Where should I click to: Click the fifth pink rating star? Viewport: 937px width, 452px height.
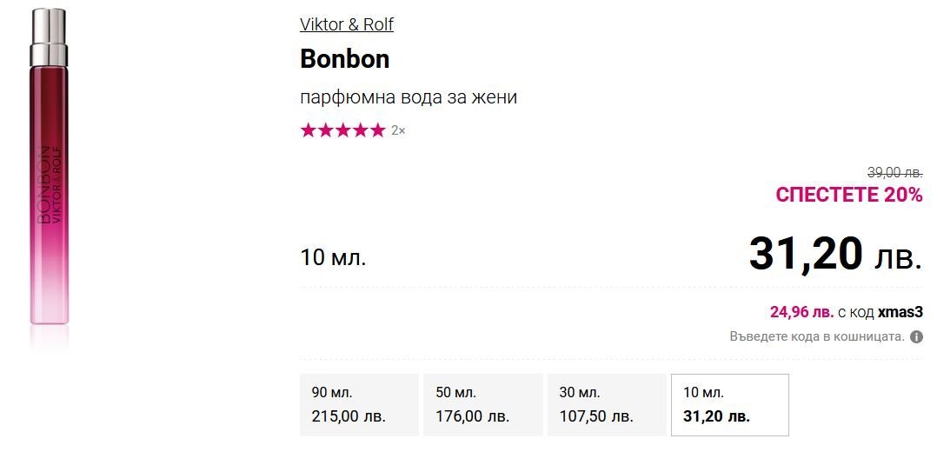376,130
